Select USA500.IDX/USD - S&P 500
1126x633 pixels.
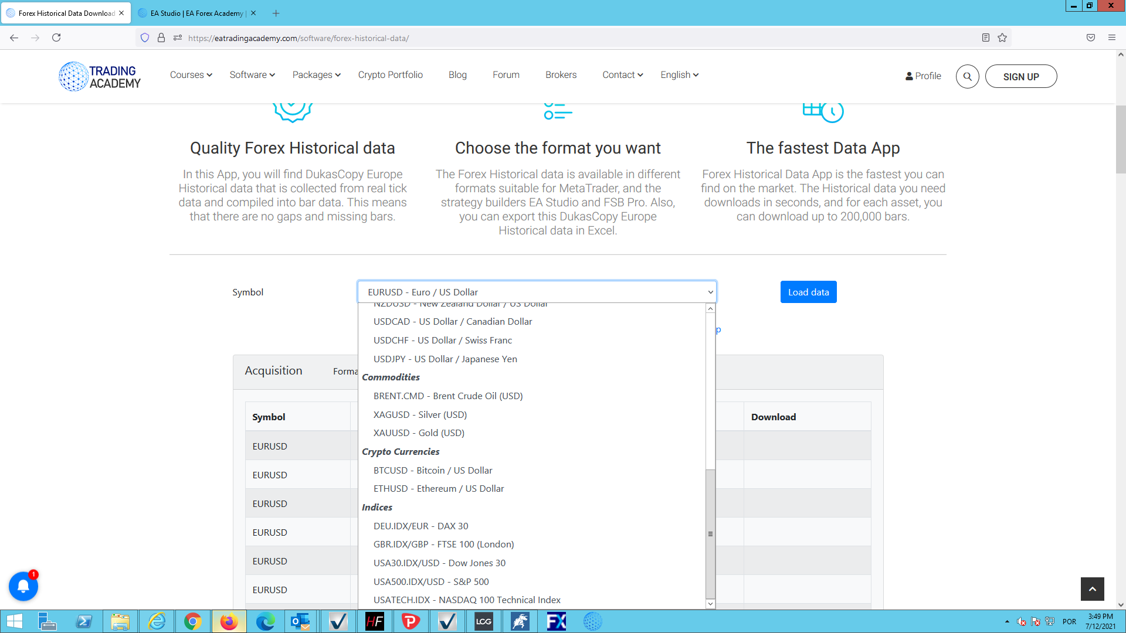532,582
